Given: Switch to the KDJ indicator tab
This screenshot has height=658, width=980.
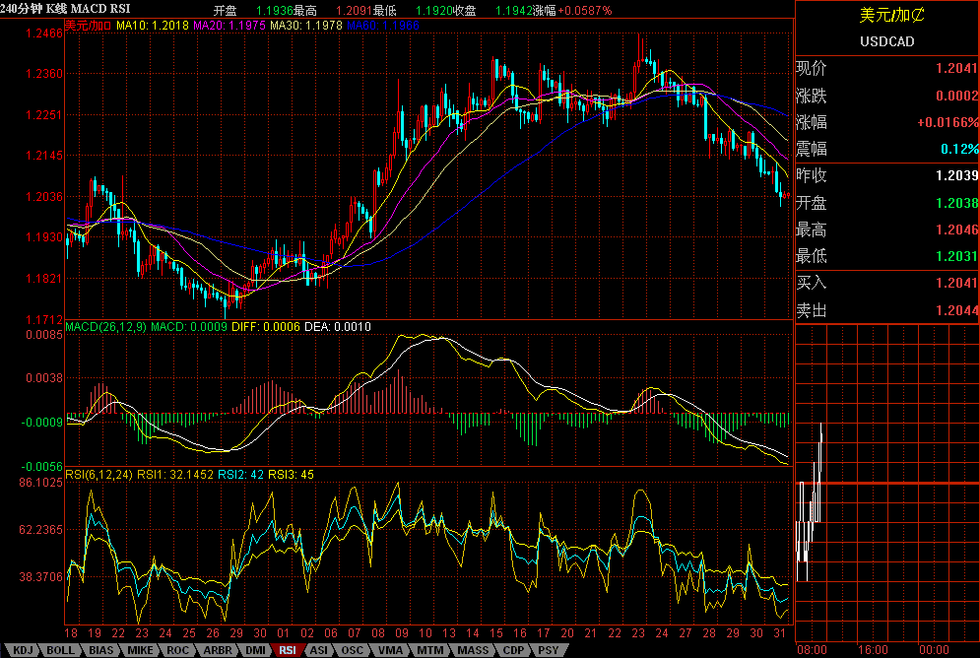Looking at the screenshot, I should click(23, 650).
